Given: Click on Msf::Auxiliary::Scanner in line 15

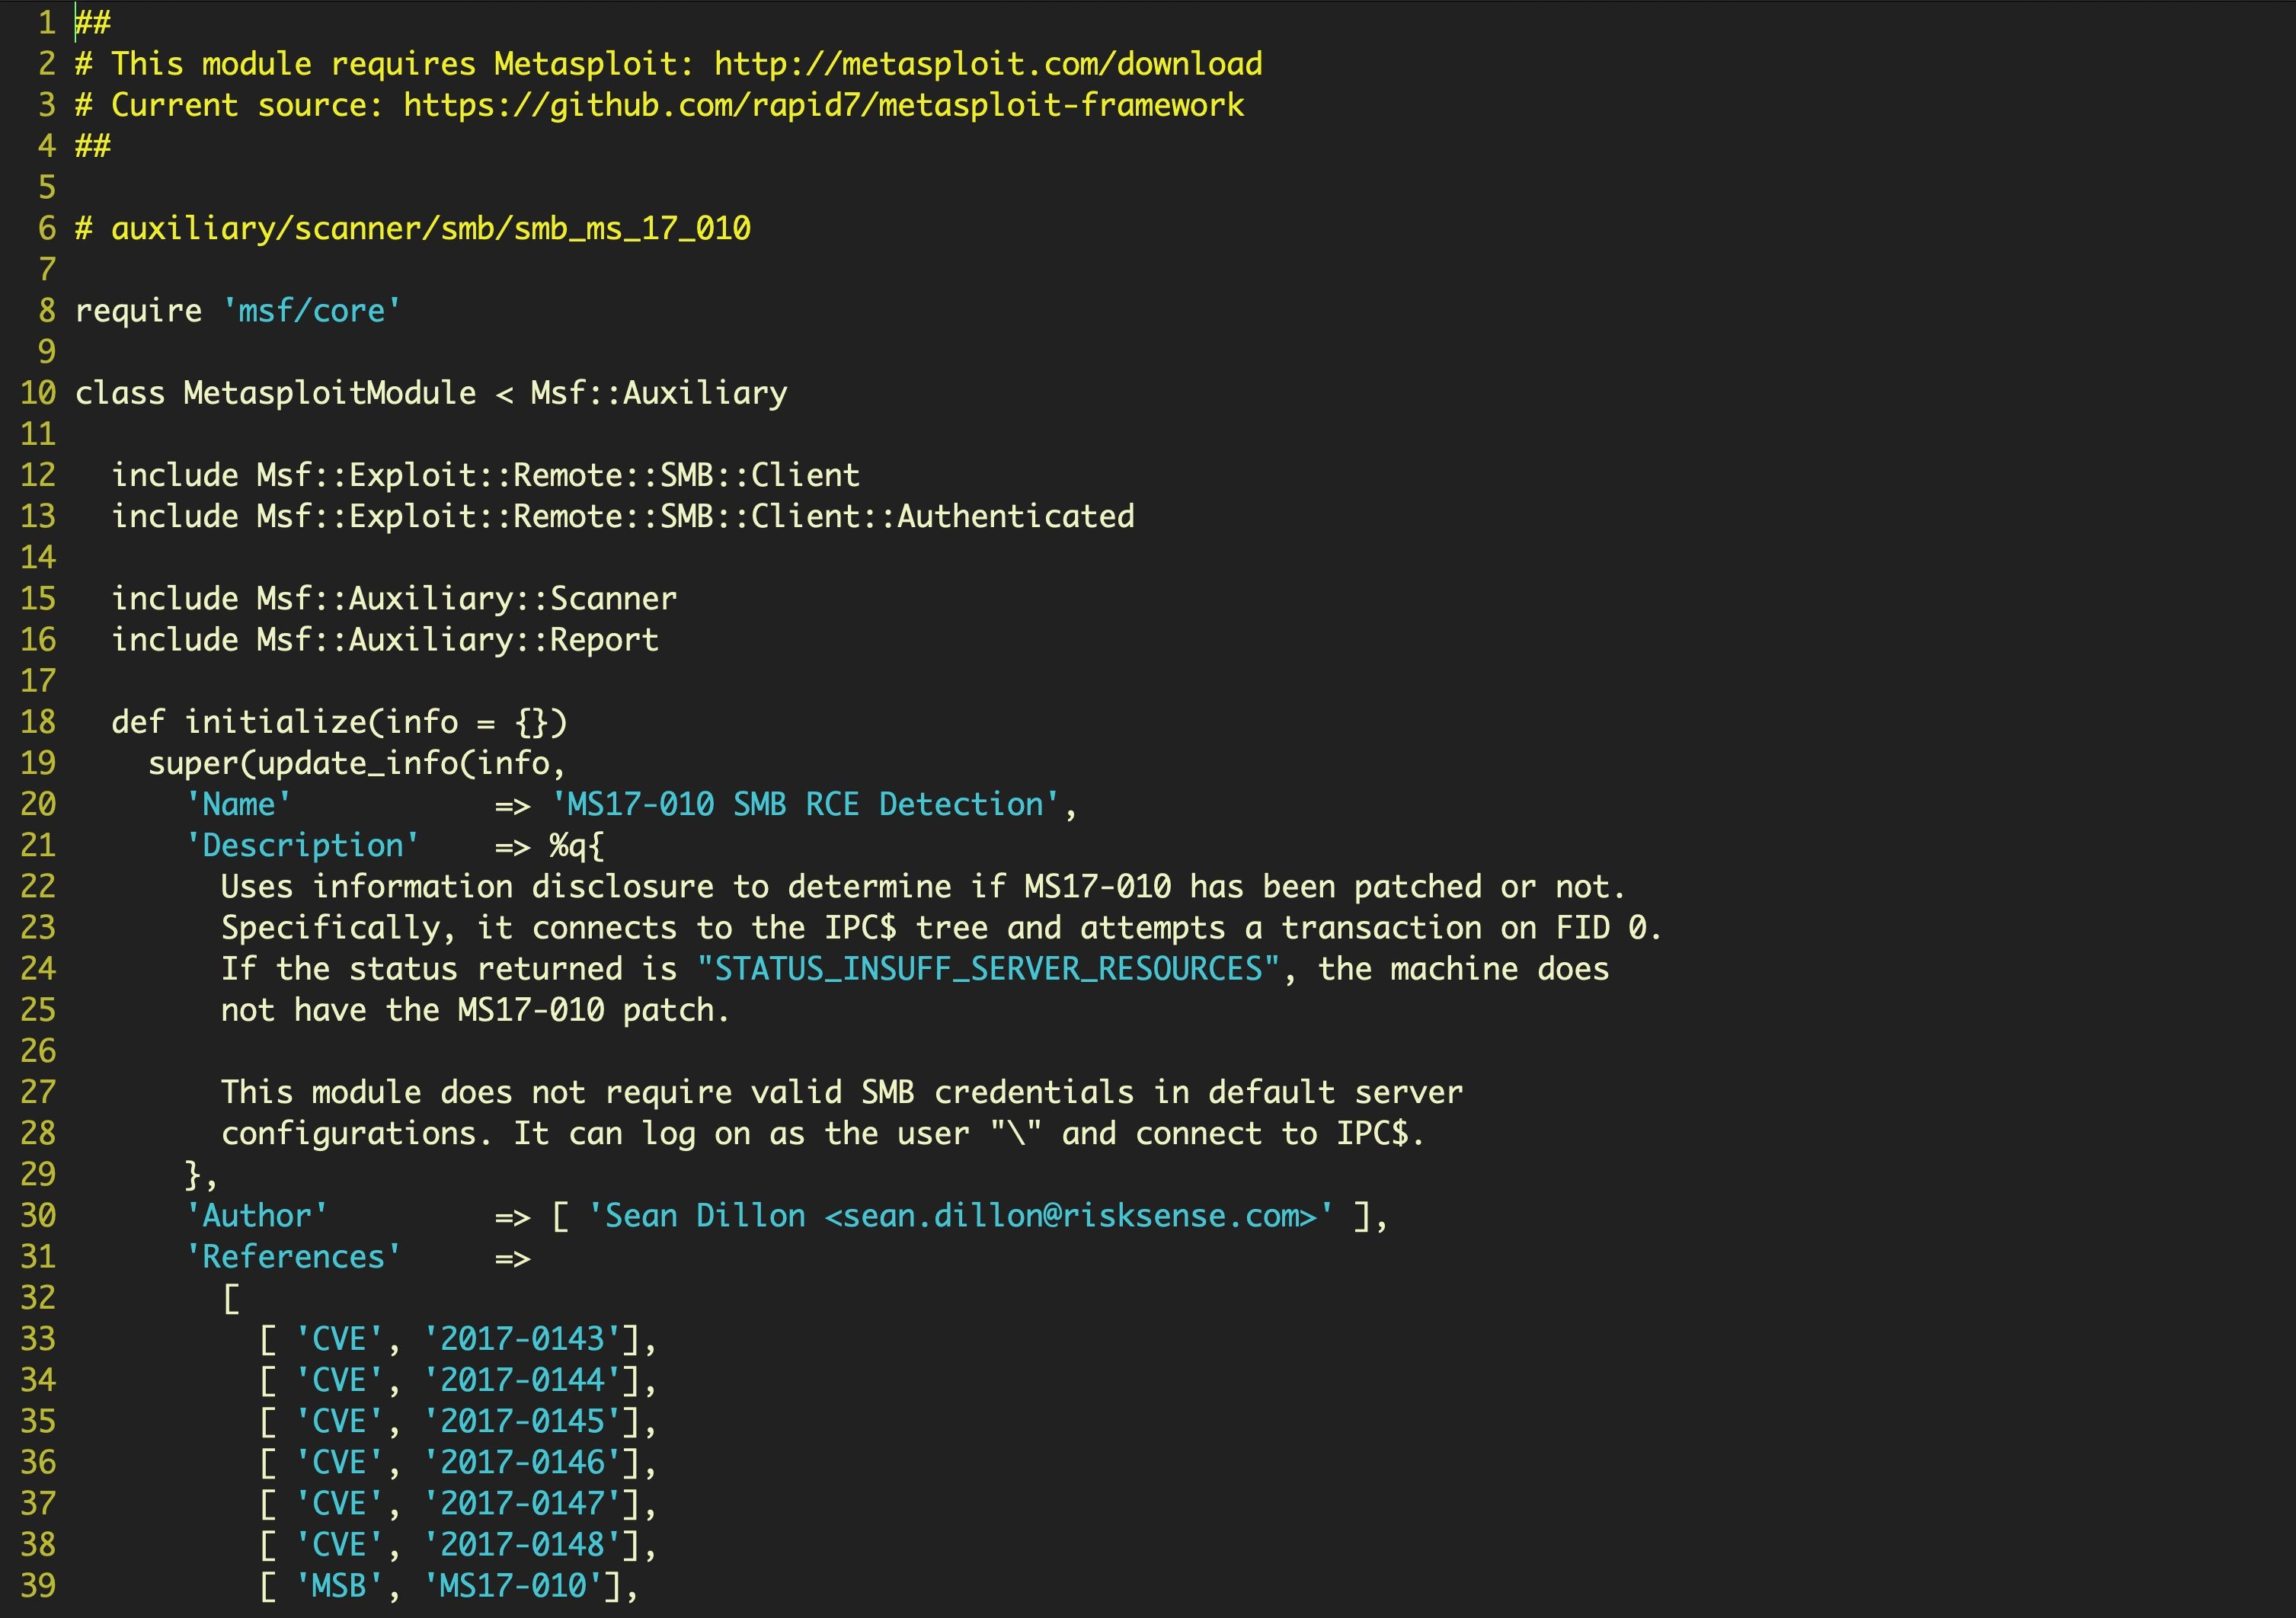Looking at the screenshot, I should pyautogui.click(x=466, y=599).
